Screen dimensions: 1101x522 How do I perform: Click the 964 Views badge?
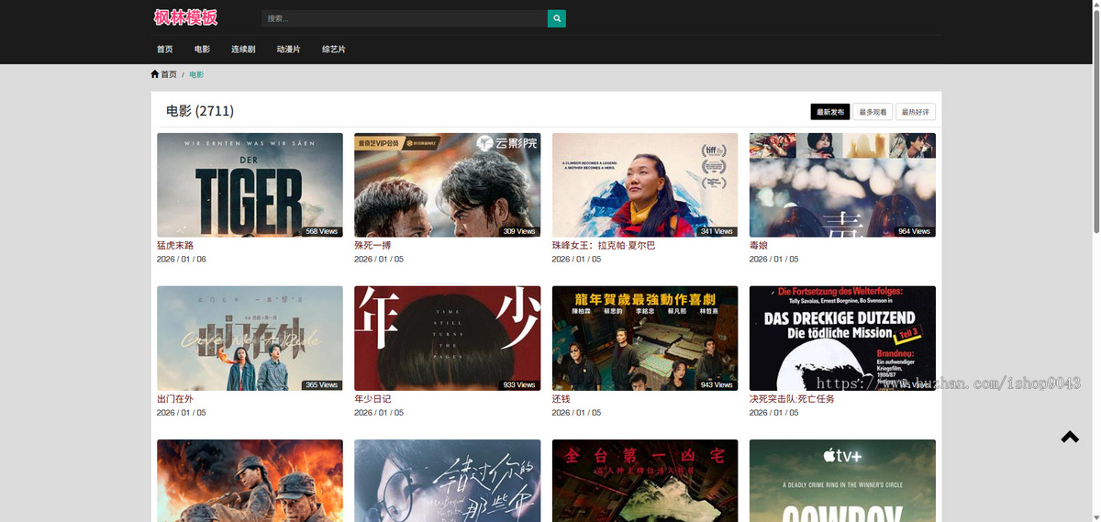(x=914, y=231)
